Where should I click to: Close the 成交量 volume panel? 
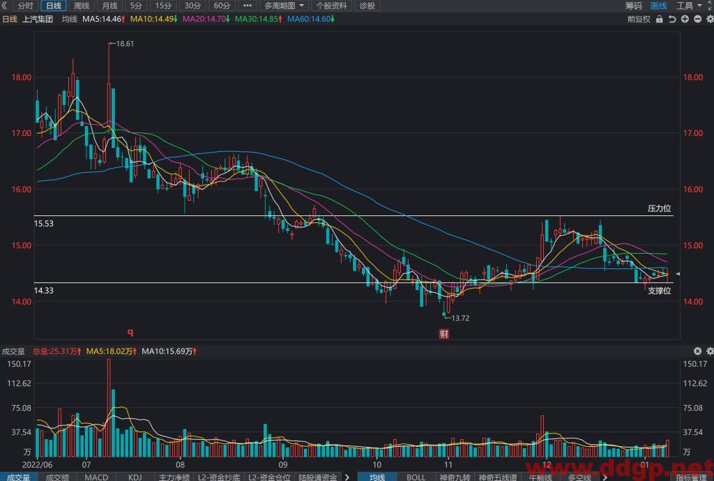tap(697, 351)
